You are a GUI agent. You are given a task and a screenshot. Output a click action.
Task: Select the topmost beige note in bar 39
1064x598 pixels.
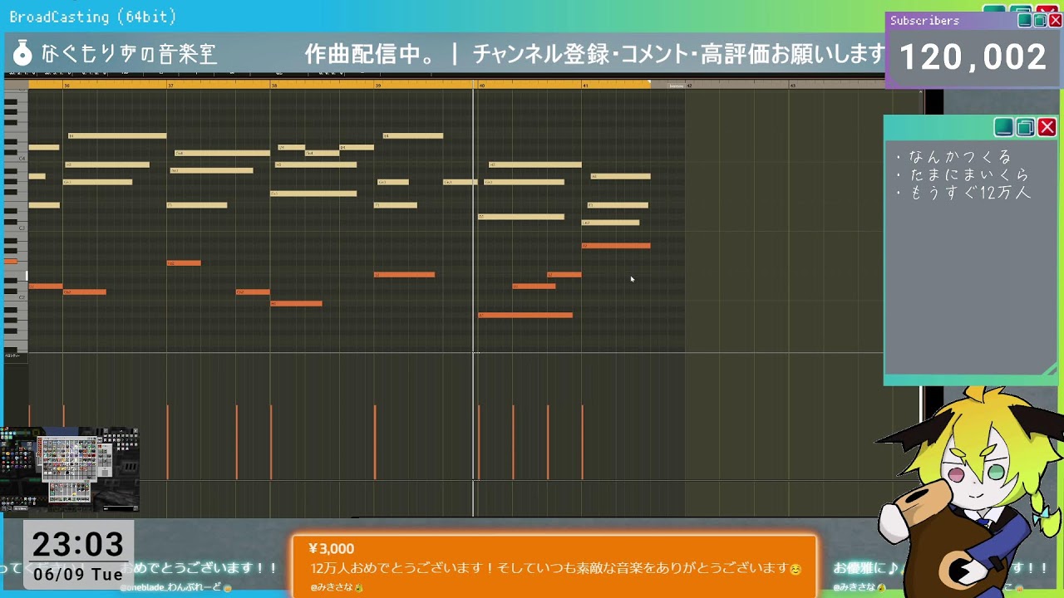tap(412, 135)
